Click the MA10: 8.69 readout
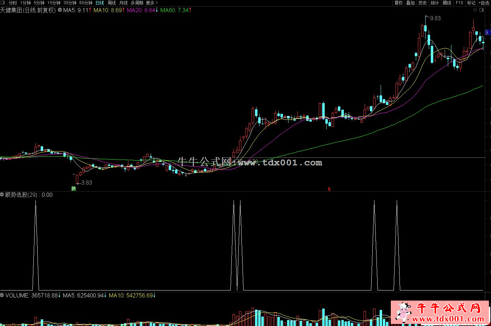Screen dimensions: 491x326 (109, 10)
